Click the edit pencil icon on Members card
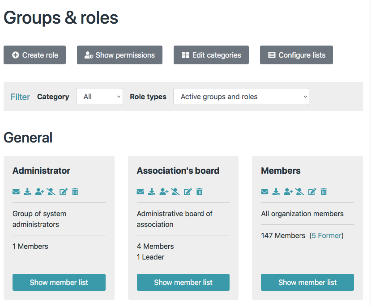This screenshot has height=306, width=371. [312, 192]
